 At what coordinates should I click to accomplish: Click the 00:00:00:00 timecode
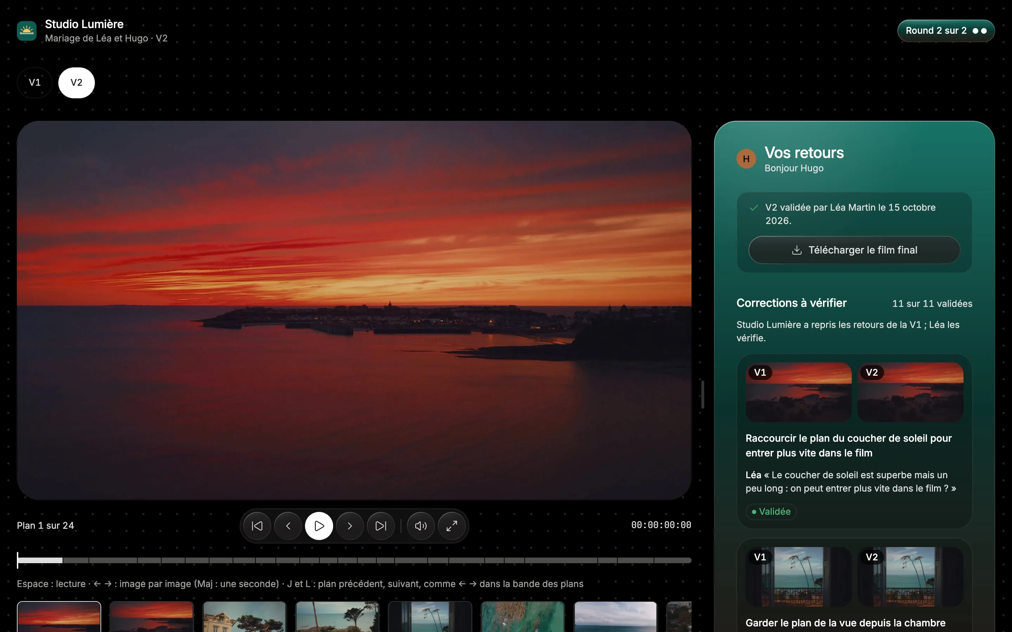click(x=661, y=525)
